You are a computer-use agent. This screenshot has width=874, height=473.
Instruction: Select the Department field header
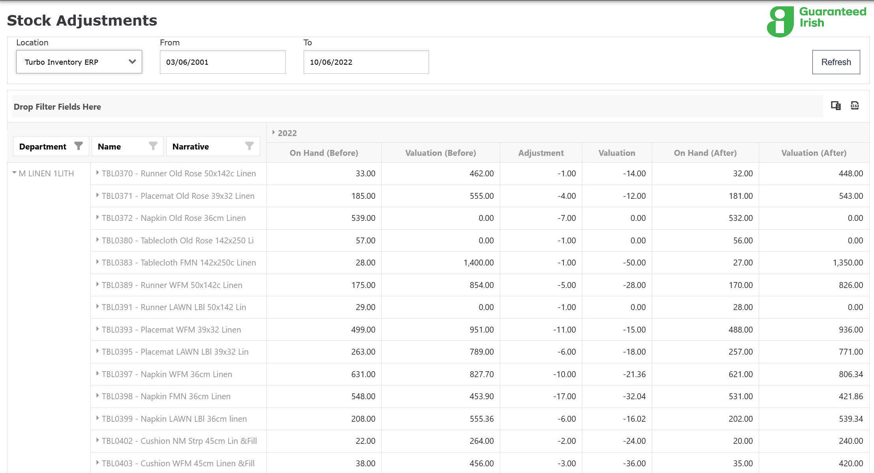tap(43, 146)
